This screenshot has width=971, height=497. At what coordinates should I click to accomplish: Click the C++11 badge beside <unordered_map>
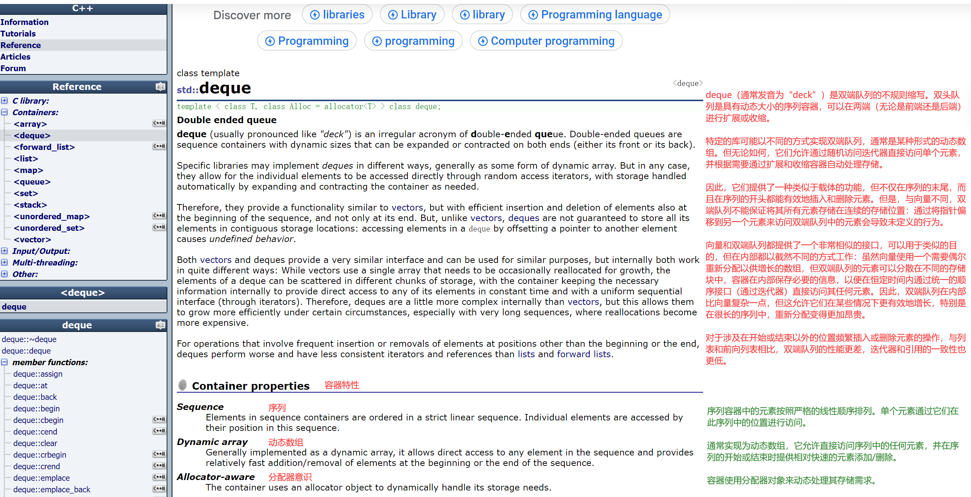[159, 216]
